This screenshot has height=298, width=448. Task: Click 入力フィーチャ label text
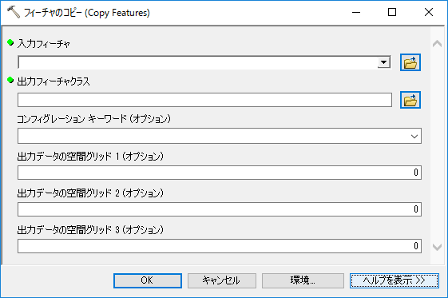point(44,44)
